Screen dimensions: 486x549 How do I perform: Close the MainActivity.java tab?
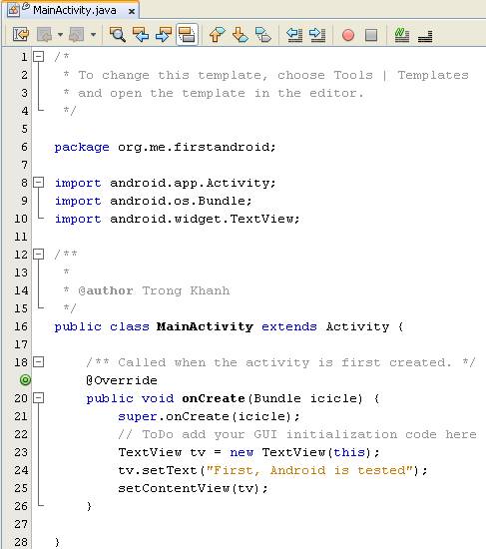[x=132, y=12]
